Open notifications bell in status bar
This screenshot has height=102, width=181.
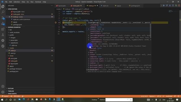click(x=178, y=96)
